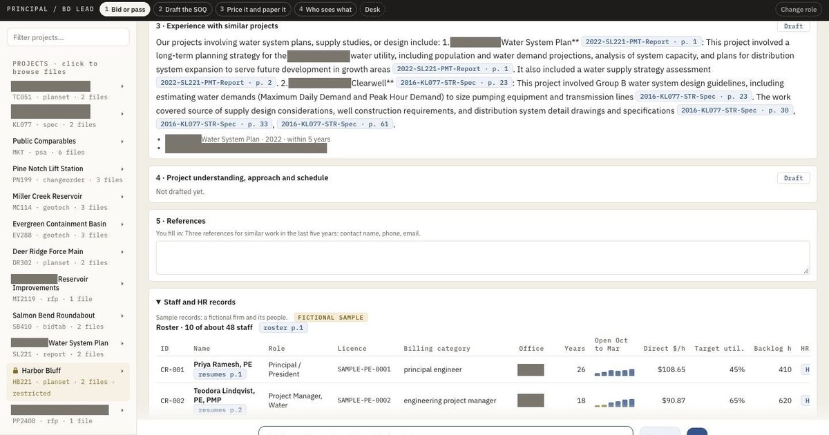Open Priya Ramesh's resumes p.1 chip

tap(220, 374)
